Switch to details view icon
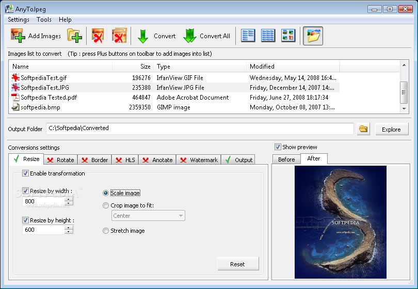The height and width of the screenshot is (289, 418). point(268,36)
